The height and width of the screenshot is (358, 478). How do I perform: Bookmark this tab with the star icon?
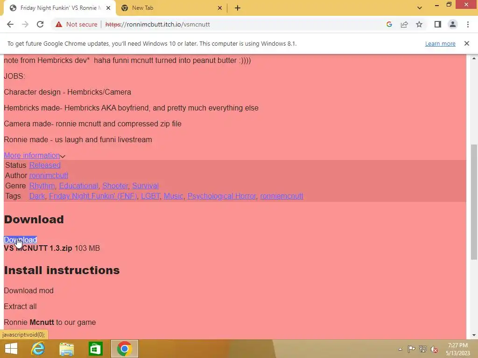419,24
